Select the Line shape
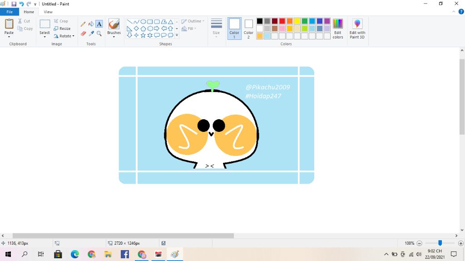Screen dimensions: 465x261 [x=129, y=22]
